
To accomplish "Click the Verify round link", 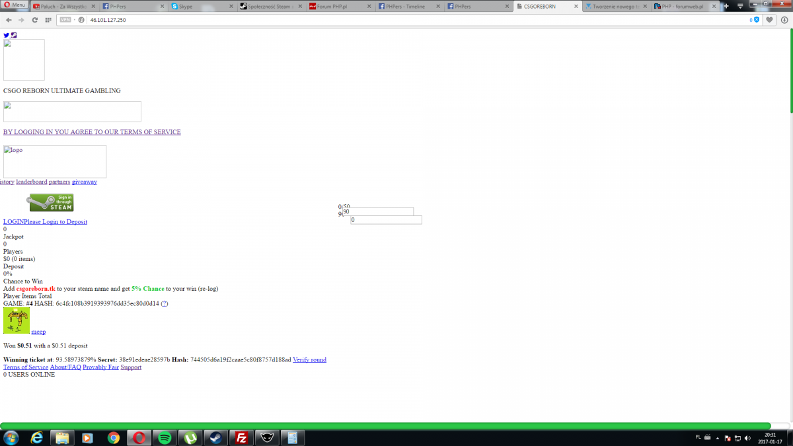I will (x=309, y=360).
